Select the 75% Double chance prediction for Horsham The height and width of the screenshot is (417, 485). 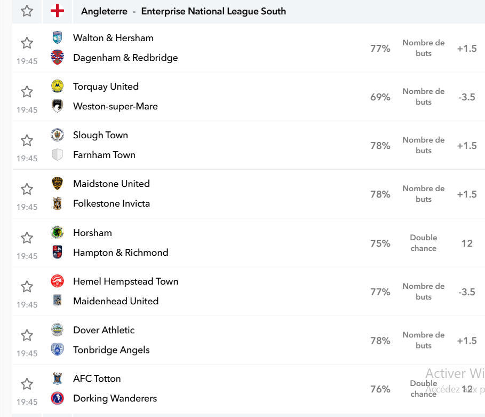[x=380, y=243]
